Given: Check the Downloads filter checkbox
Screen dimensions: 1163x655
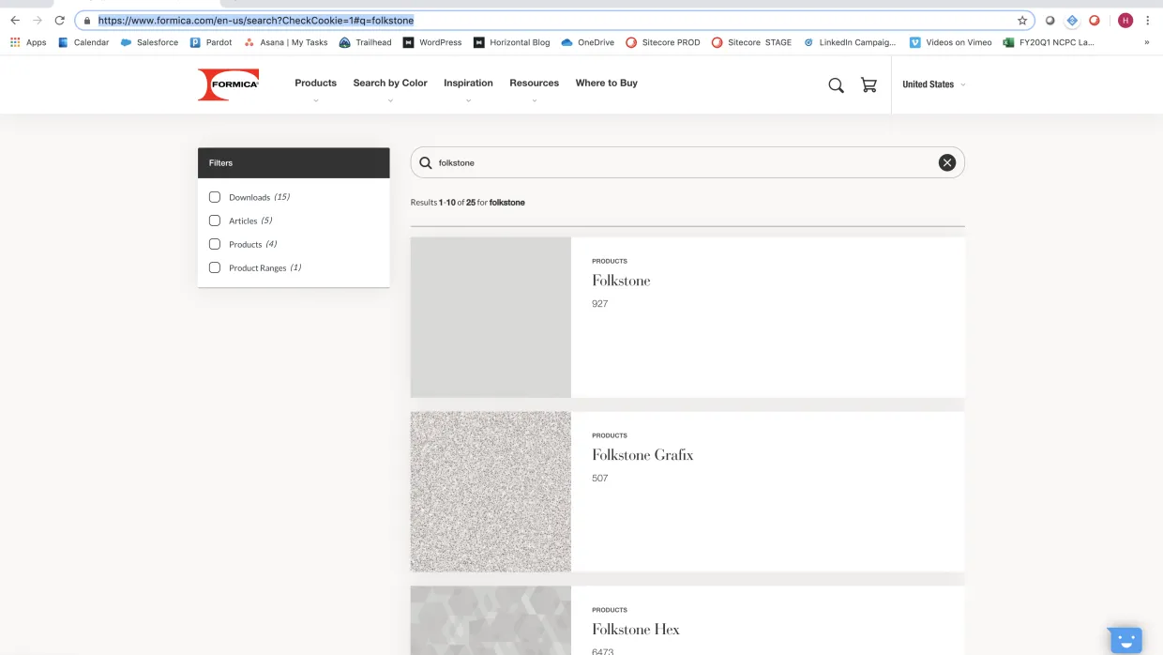Looking at the screenshot, I should [215, 197].
